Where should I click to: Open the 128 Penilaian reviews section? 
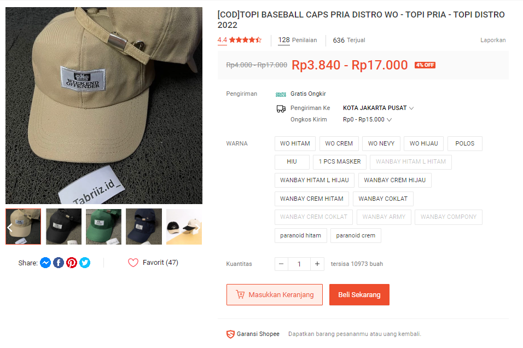(298, 40)
